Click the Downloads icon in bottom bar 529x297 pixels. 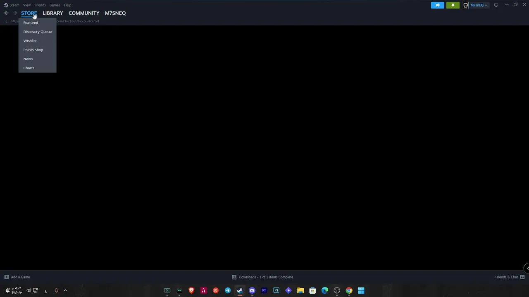point(234,277)
